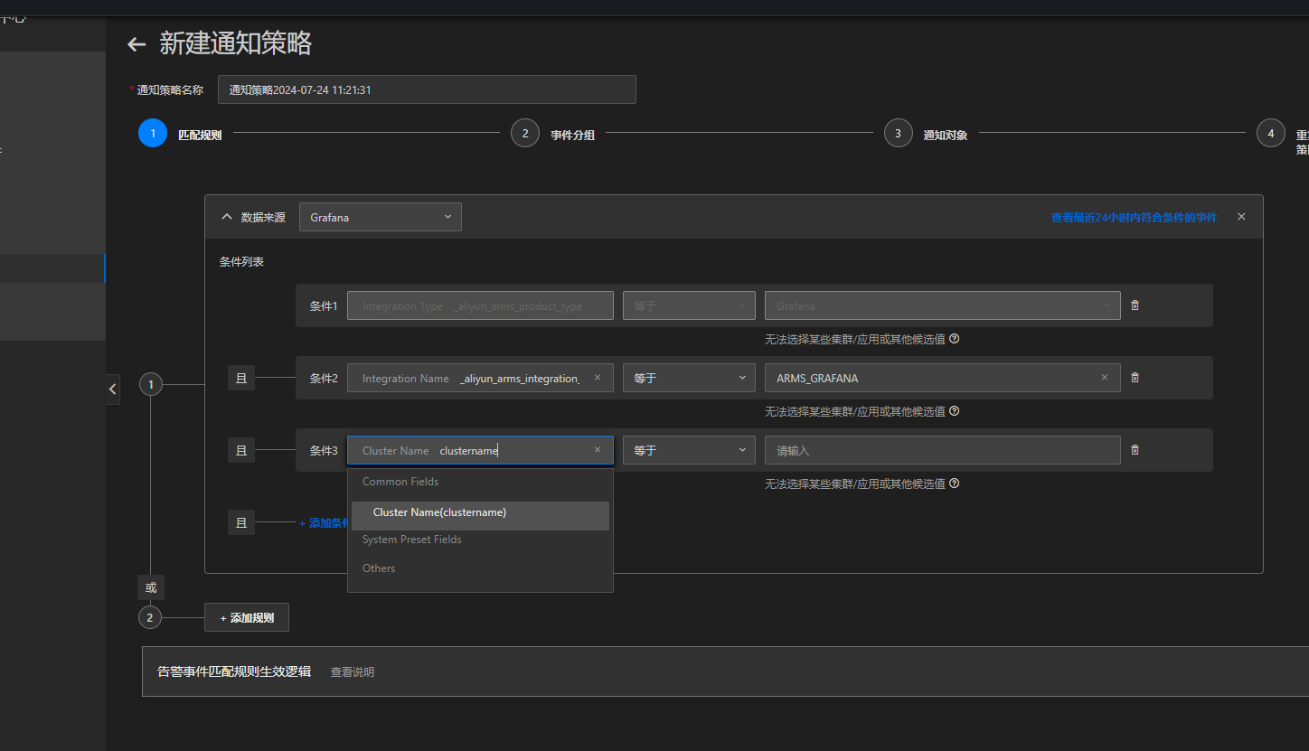Click 无法选择某些集群 hint under 条件1
This screenshot has height=751, width=1309.
[855, 339]
